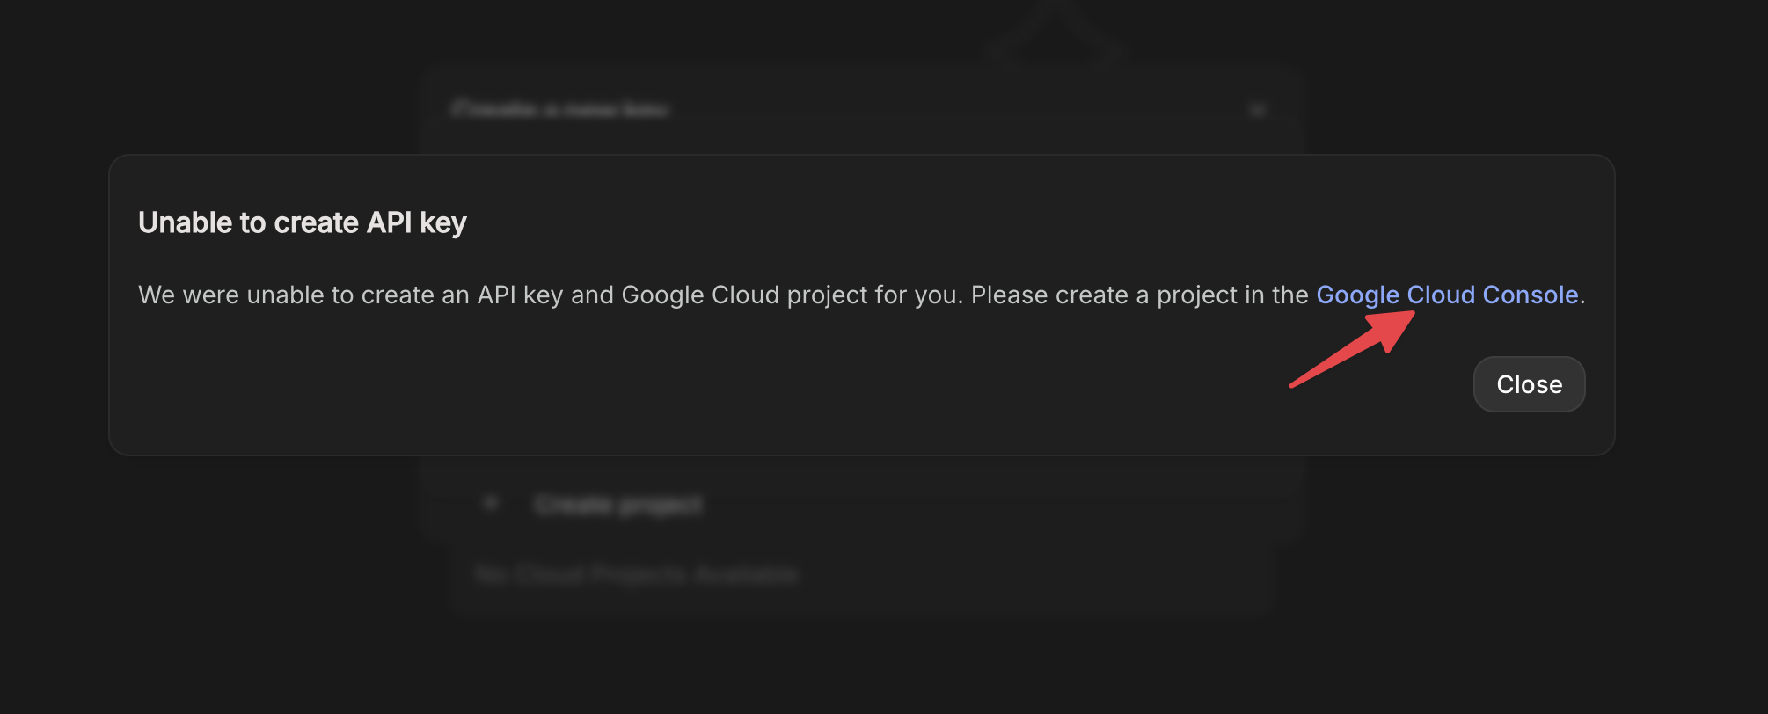Click the Close button in the error dialog

(1529, 384)
